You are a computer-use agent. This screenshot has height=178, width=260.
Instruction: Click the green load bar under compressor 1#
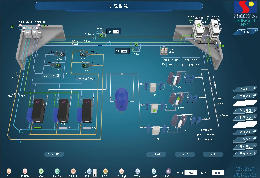[x=37, y=128]
